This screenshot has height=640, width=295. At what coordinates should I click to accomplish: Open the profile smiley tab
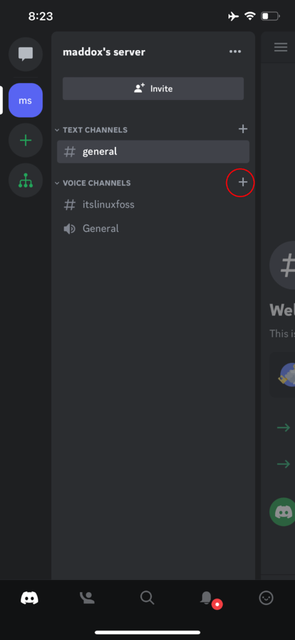point(266,598)
